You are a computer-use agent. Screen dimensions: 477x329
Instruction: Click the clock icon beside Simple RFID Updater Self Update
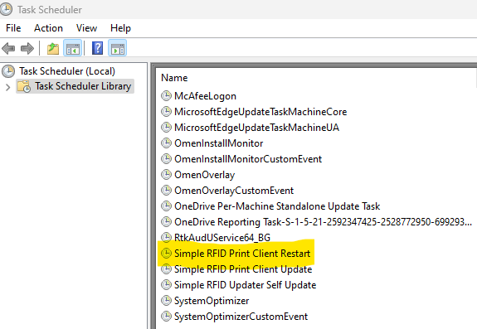[x=166, y=285]
